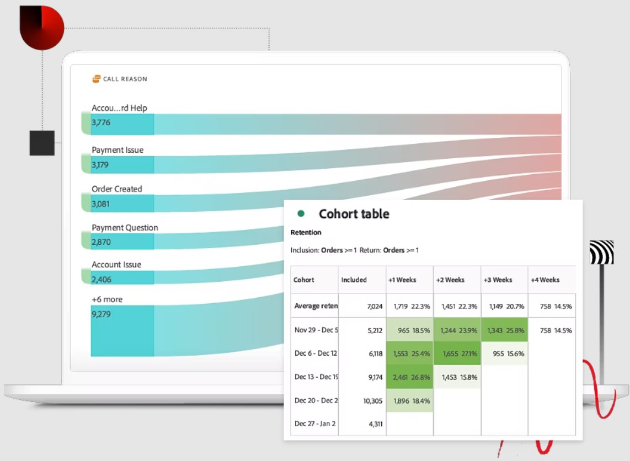Select the Order Created teal bar
The height and width of the screenshot is (461, 630).
[121, 203]
